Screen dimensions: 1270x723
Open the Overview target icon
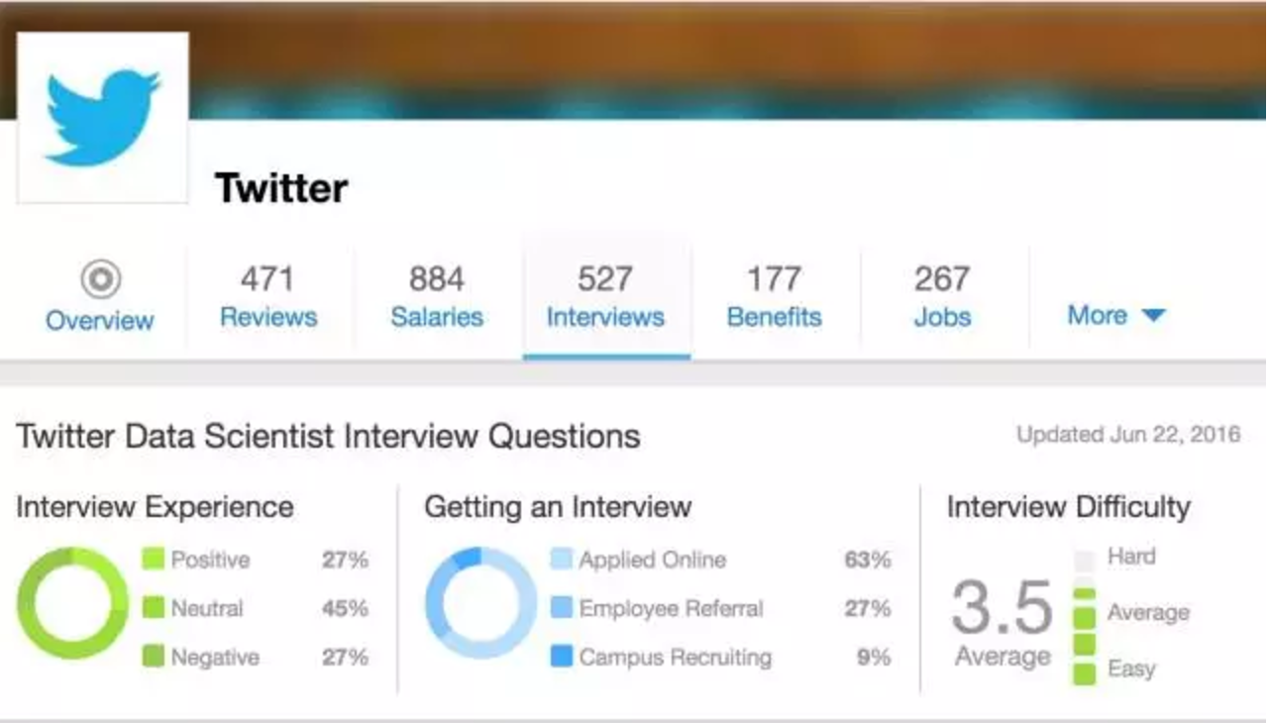pyautogui.click(x=100, y=280)
